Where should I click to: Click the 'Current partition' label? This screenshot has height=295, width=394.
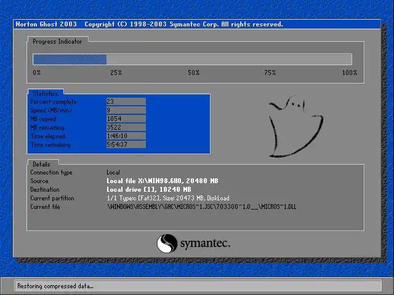(52, 198)
